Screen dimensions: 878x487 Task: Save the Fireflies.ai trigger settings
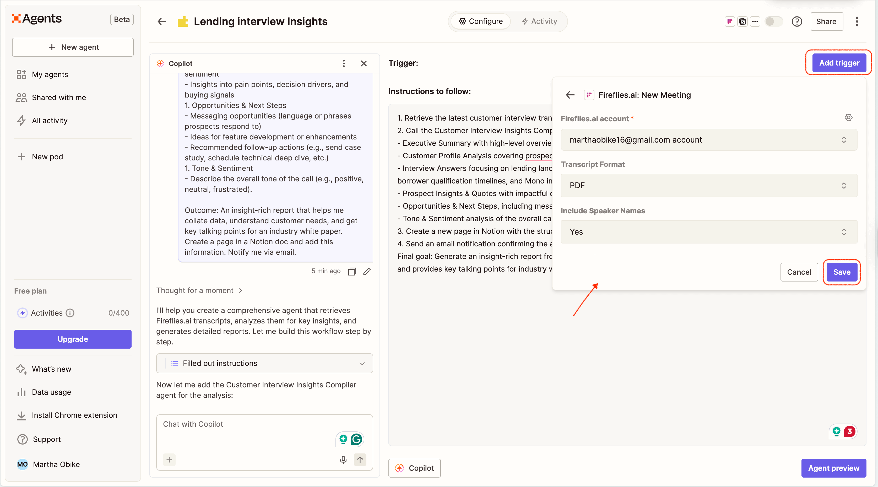pos(842,272)
